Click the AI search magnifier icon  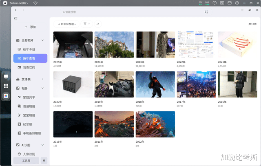click(206, 12)
